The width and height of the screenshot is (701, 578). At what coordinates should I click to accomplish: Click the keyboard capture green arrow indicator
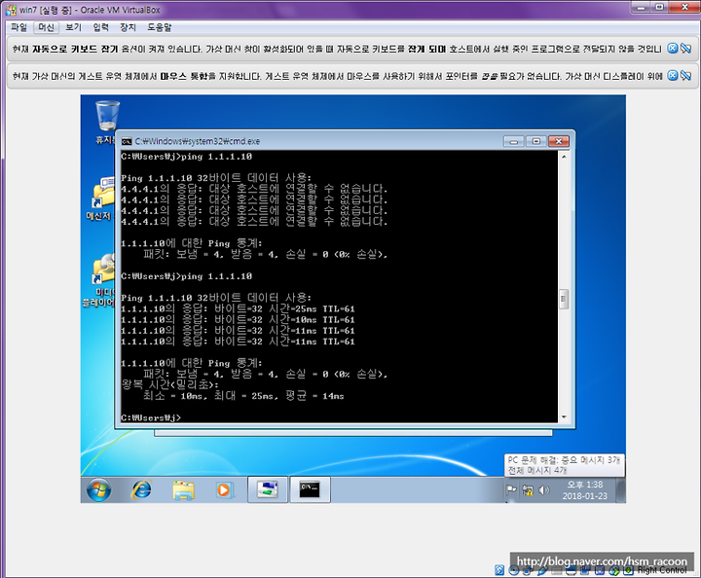(x=628, y=570)
